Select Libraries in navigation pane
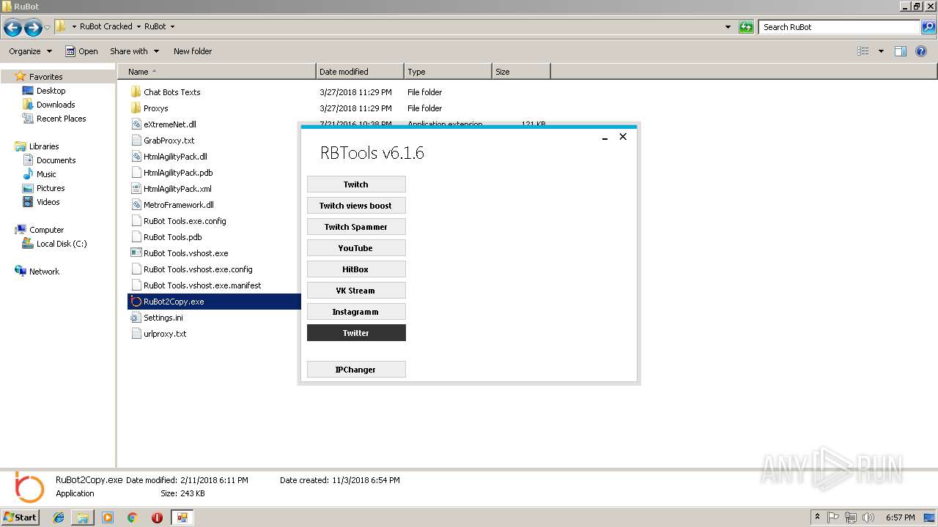Viewport: 938px width, 527px height. point(44,146)
